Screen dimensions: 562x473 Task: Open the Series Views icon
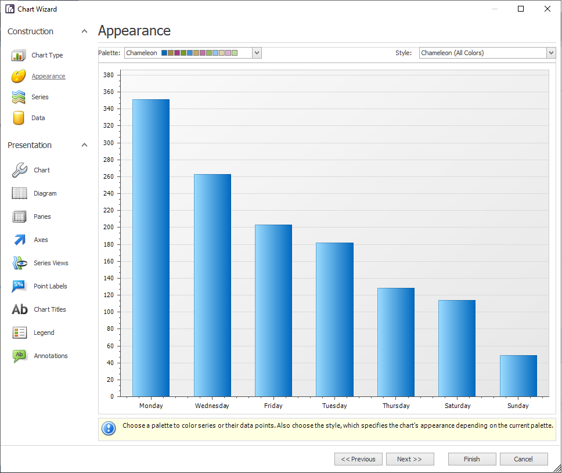click(19, 262)
